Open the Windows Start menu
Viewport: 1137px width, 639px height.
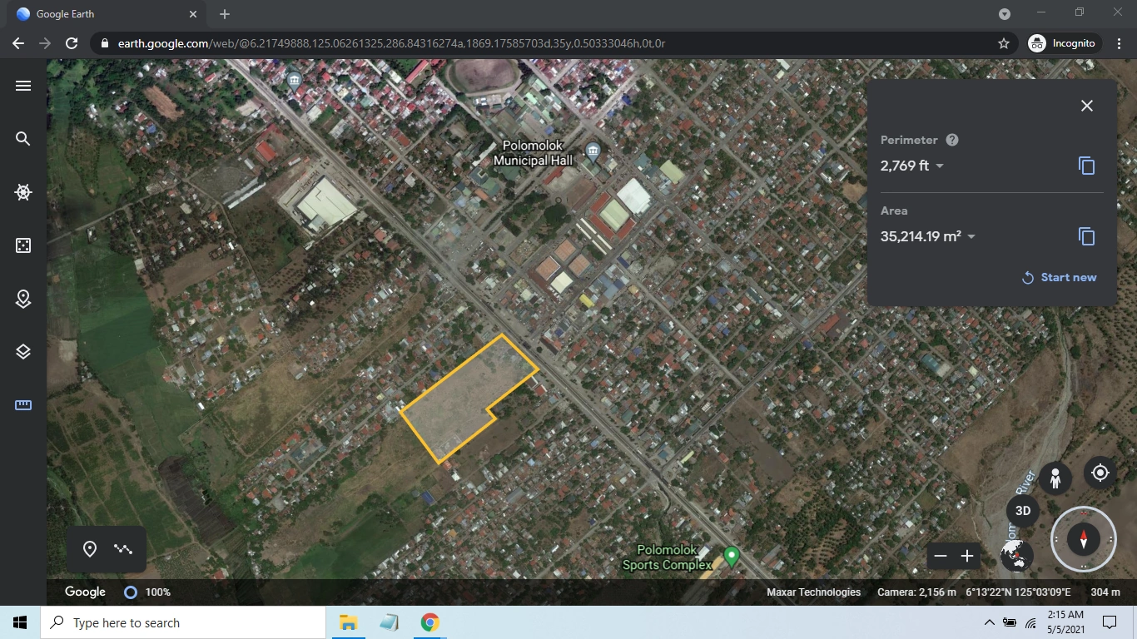point(20,622)
